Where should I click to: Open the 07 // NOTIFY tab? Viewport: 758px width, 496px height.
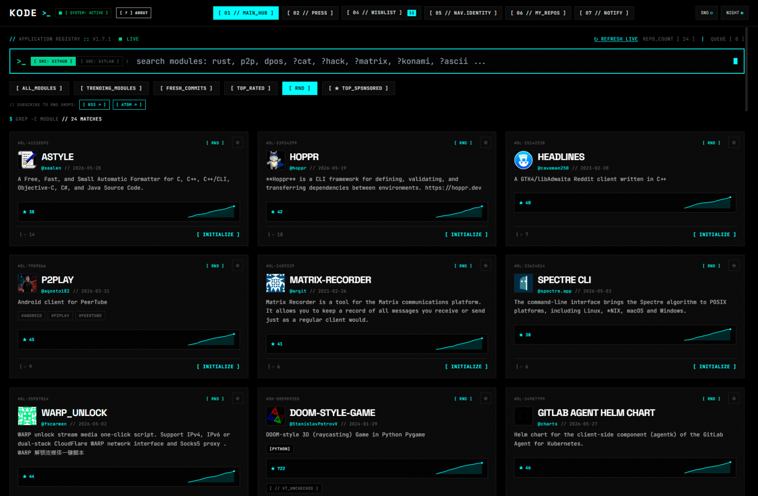[604, 13]
